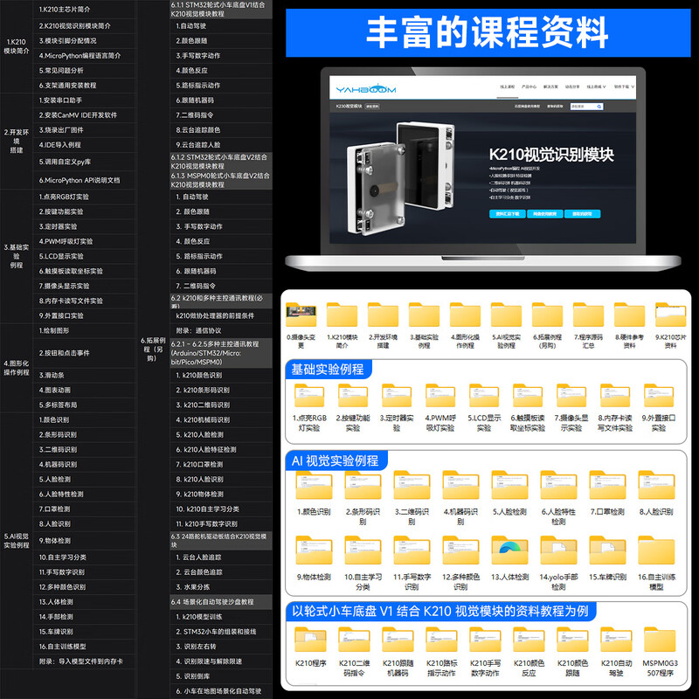Open the 6.拓展例程(另购) folder

[544, 313]
